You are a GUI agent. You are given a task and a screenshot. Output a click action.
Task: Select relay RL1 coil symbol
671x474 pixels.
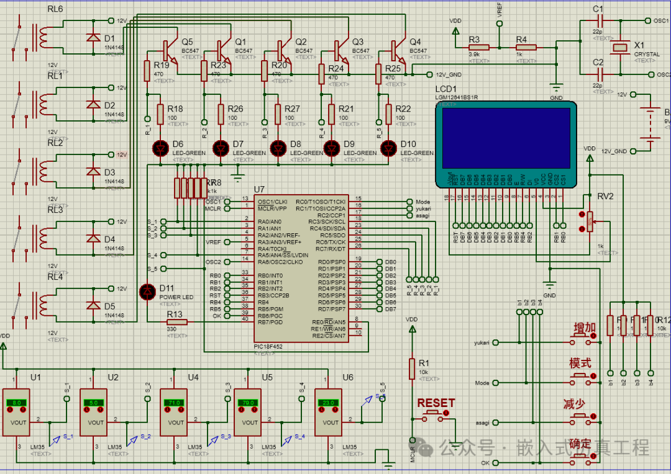(43, 104)
